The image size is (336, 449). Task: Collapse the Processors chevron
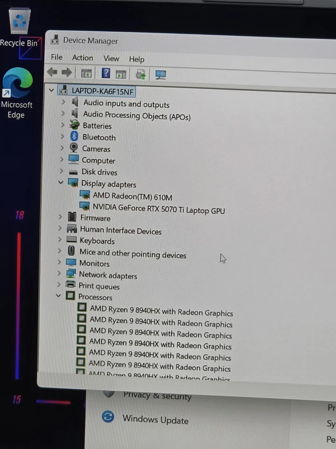point(58,295)
